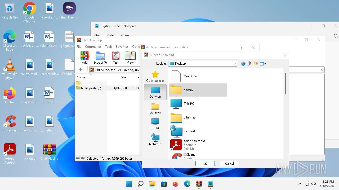339x190 pixels.
Task: Show hidden tray icons chevron
Action: (x=300, y=184)
